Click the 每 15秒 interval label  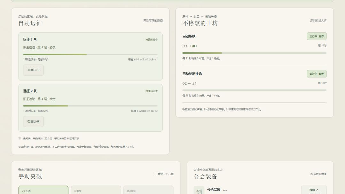[x=322, y=83]
